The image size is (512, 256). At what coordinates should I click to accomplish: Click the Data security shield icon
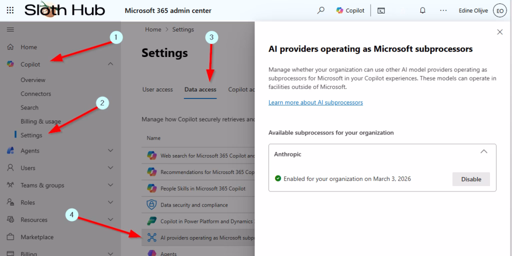tap(152, 204)
